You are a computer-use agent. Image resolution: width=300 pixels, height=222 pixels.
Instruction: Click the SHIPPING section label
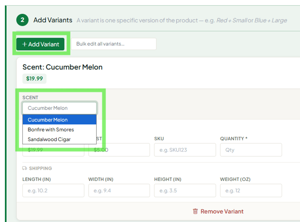40,168
